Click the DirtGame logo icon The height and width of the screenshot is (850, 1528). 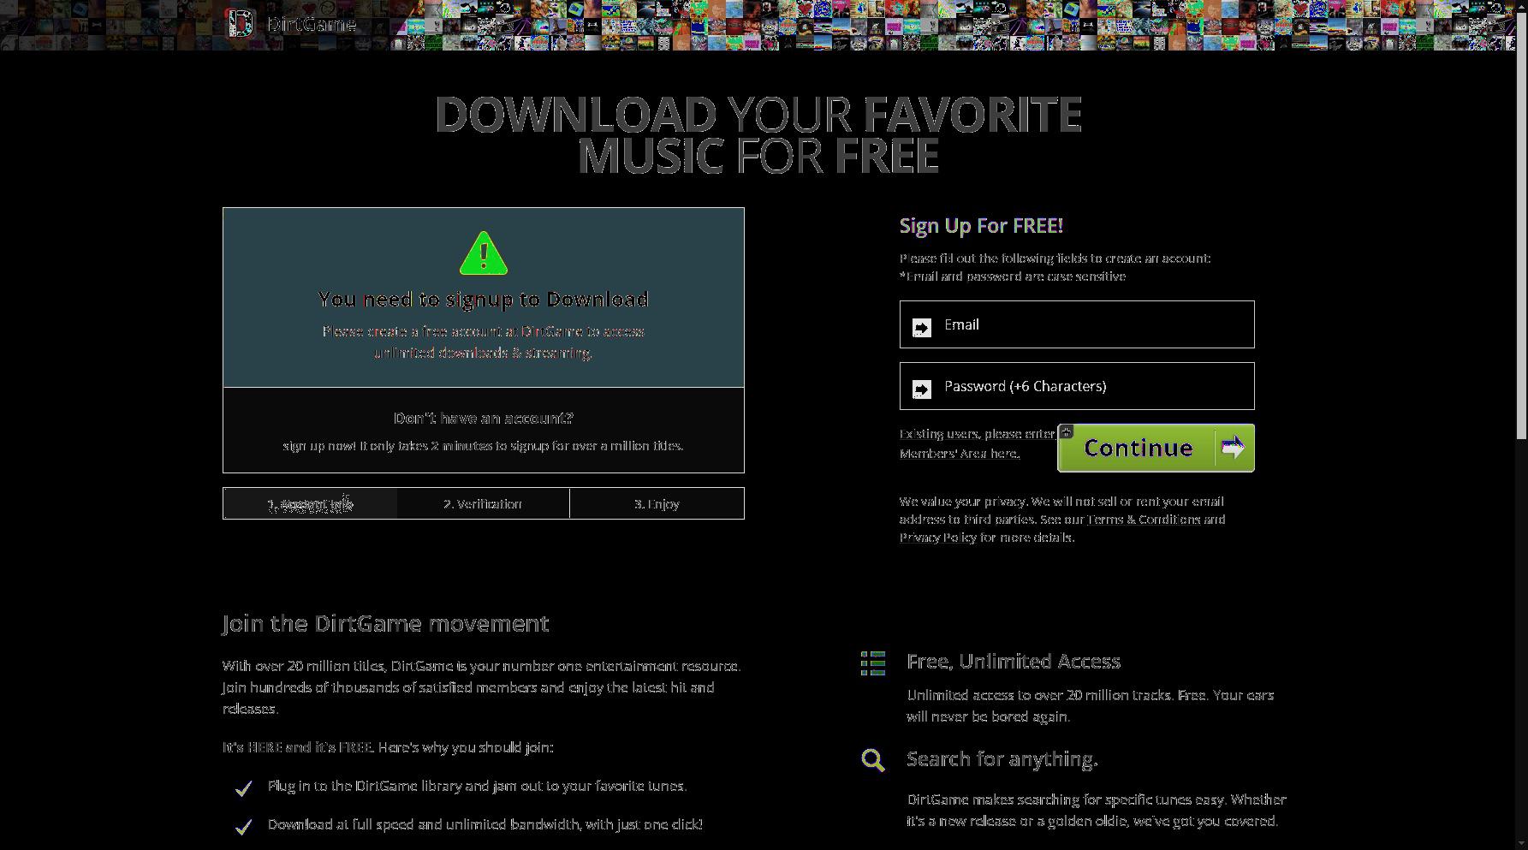[x=241, y=23]
